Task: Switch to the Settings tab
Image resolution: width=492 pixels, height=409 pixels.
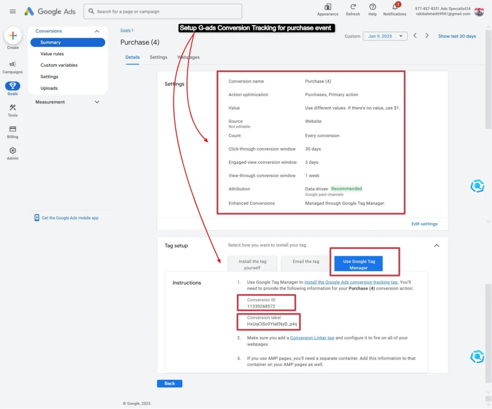Action: click(x=159, y=58)
